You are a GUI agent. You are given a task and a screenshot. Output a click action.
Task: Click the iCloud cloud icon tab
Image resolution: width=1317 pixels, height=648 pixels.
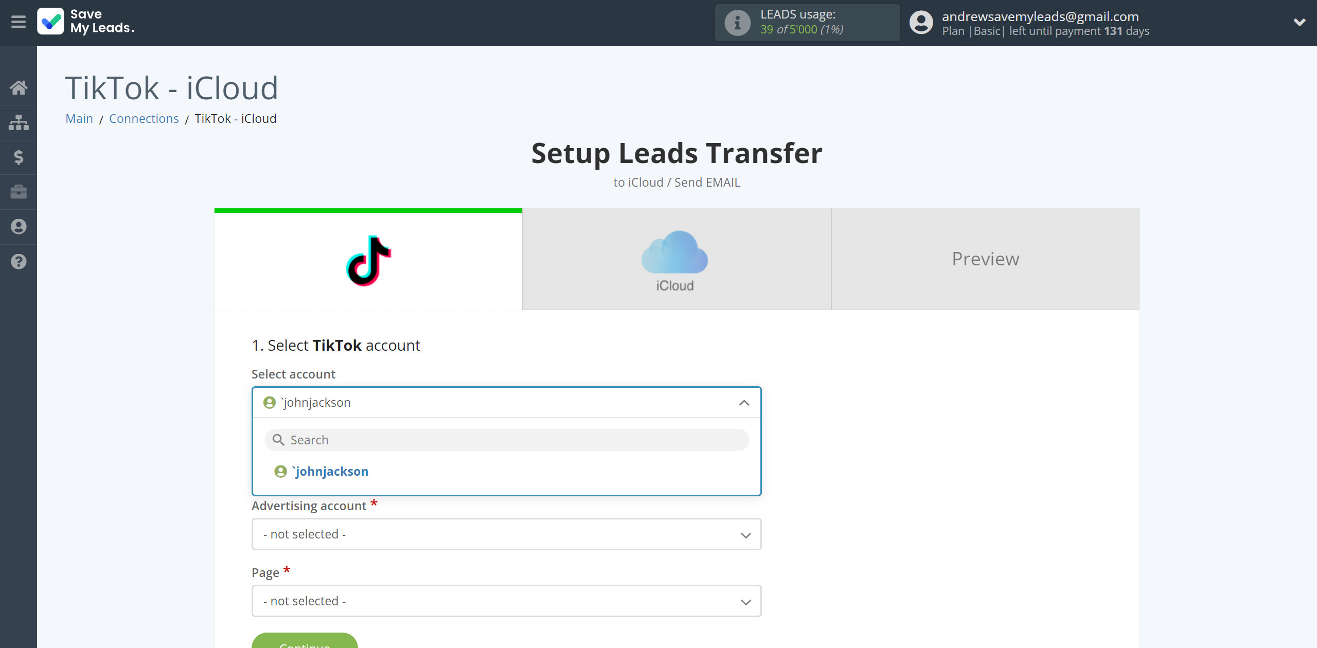click(x=676, y=259)
